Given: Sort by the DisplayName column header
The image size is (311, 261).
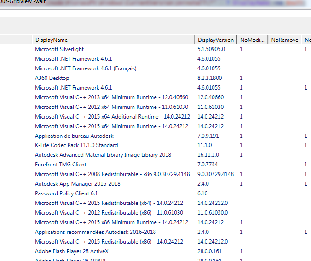Looking at the screenshot, I should 113,40.
